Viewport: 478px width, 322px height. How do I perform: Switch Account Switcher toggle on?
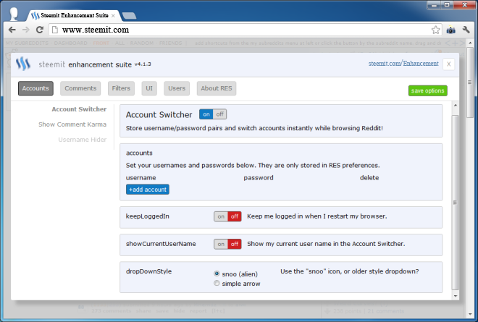tap(206, 114)
